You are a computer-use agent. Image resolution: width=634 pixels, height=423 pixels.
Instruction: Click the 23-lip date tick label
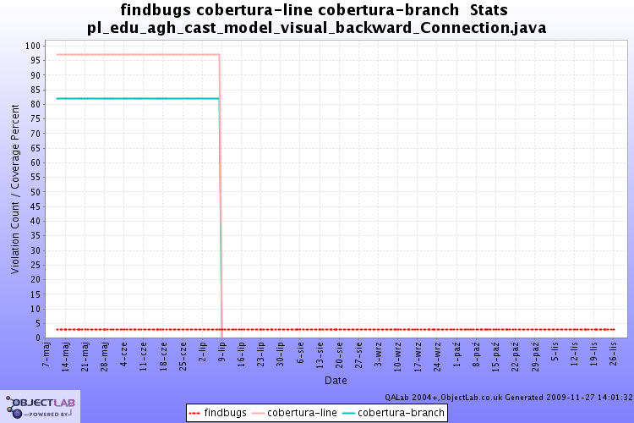click(x=261, y=354)
